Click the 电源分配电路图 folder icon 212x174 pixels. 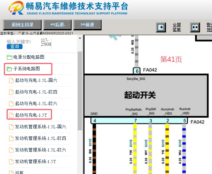10,57
